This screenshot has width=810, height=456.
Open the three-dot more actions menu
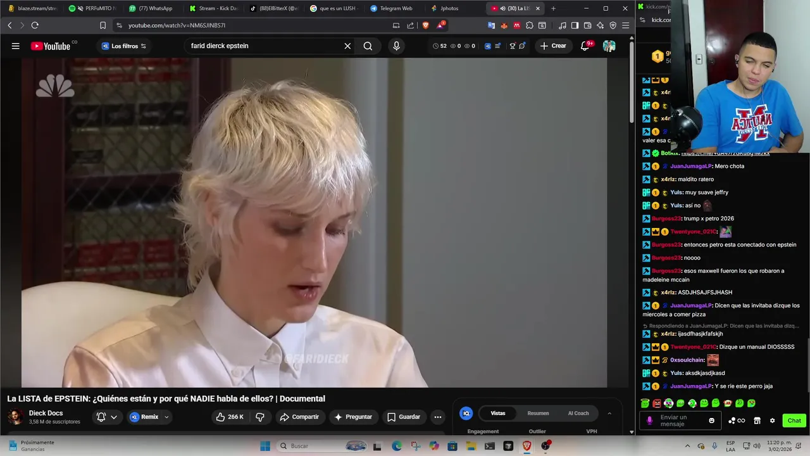(x=438, y=417)
